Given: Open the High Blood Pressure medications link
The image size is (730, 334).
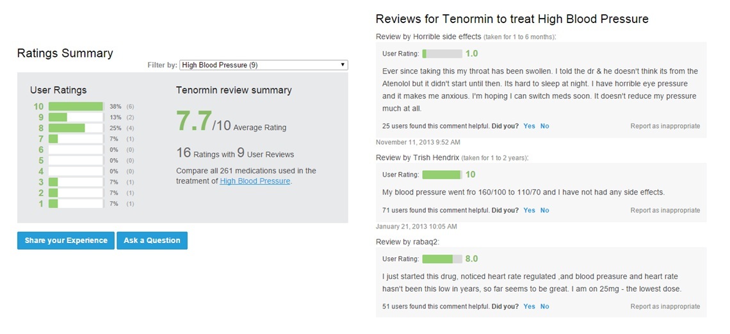Looking at the screenshot, I should click(x=255, y=181).
